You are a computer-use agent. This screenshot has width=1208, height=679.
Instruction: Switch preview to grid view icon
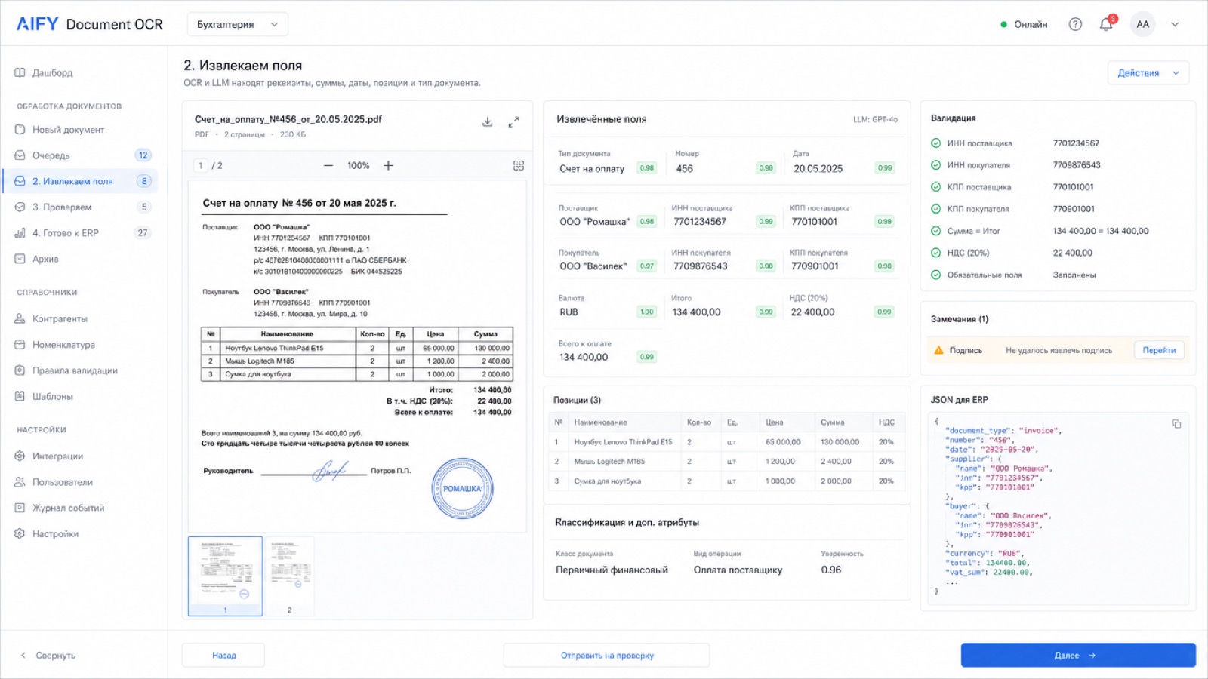pos(519,165)
